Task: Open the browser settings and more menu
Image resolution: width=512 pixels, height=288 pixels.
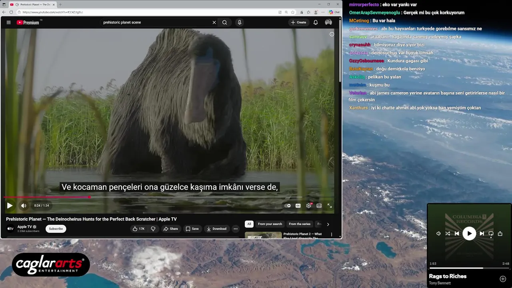Action: click(x=322, y=12)
